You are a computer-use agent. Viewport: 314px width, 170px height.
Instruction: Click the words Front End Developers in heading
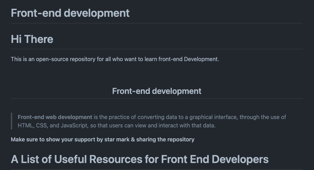[215, 160]
